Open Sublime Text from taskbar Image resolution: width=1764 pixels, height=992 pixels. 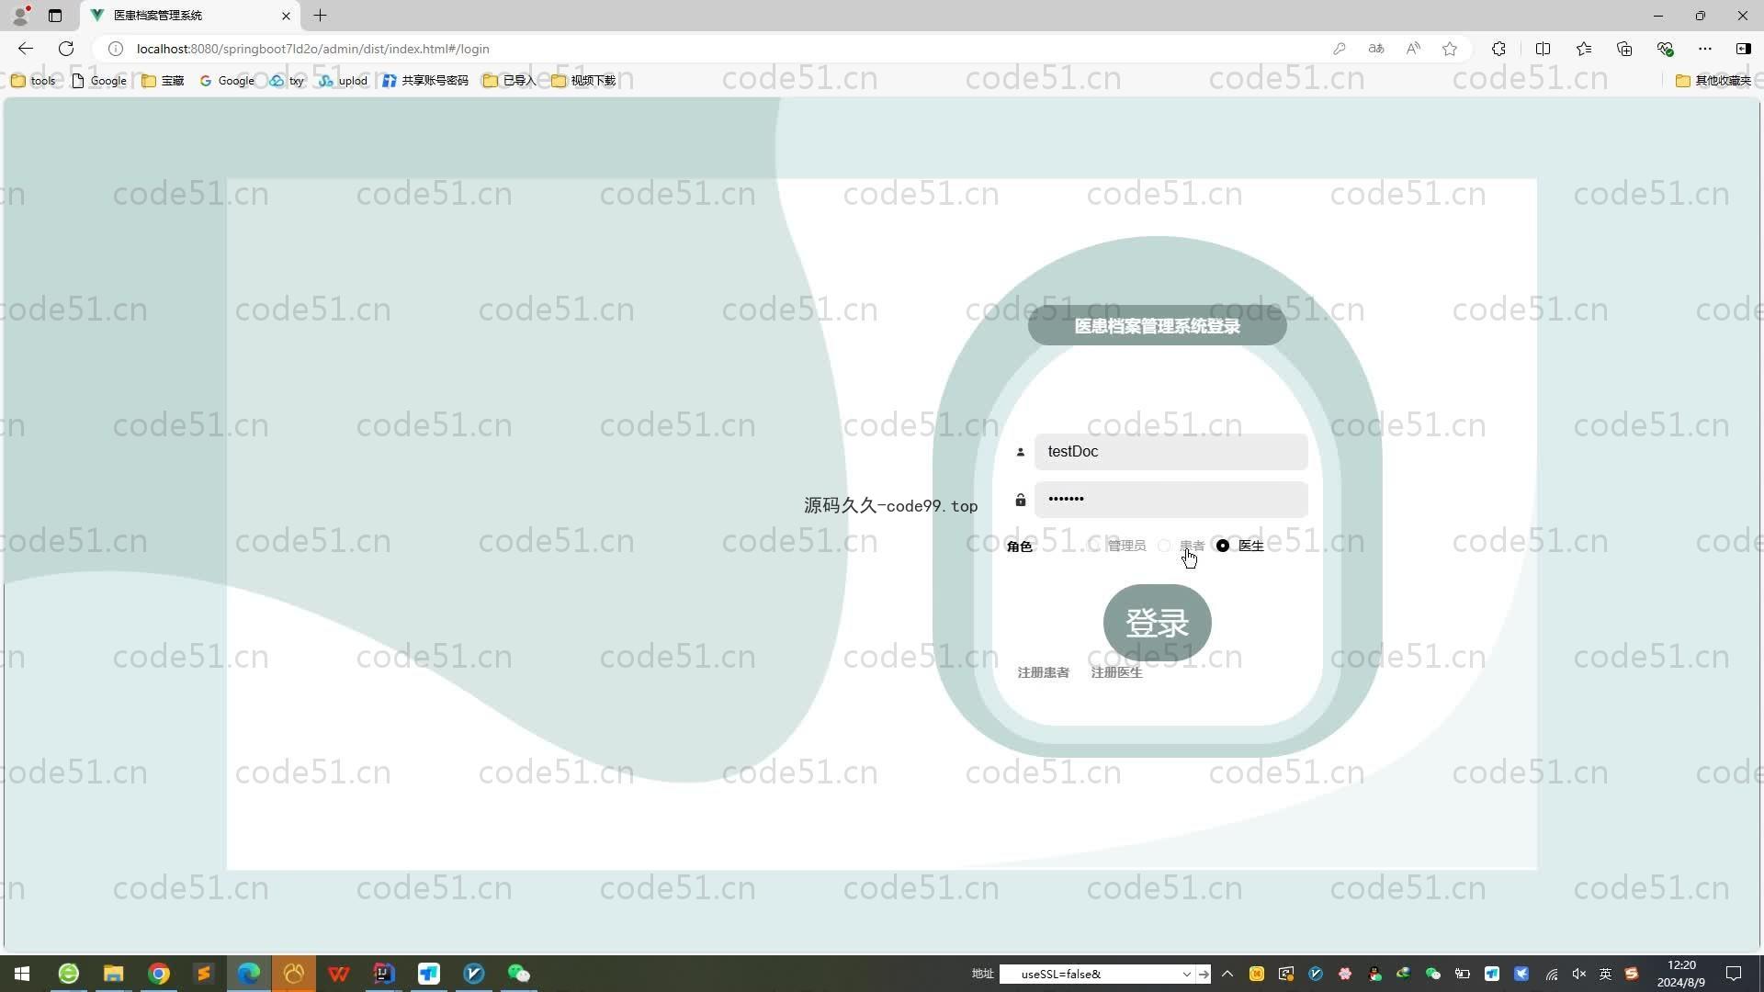coord(203,974)
